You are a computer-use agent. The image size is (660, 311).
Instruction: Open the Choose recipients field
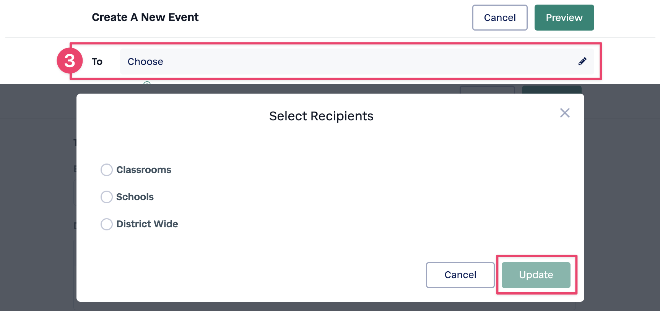click(357, 62)
